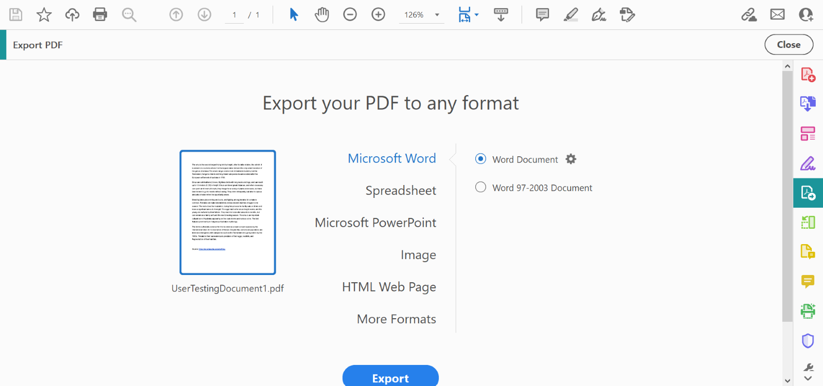The image size is (823, 386).
Task: Go to previous page arrow
Action: (176, 14)
